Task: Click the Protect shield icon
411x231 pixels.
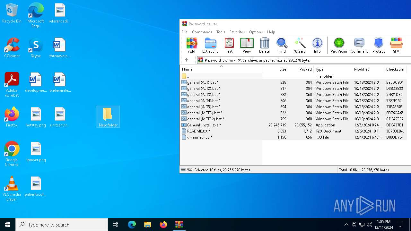Action: (379, 45)
